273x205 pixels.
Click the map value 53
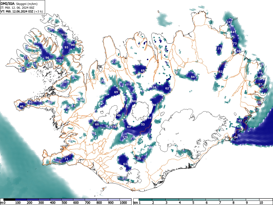(143, 124)
